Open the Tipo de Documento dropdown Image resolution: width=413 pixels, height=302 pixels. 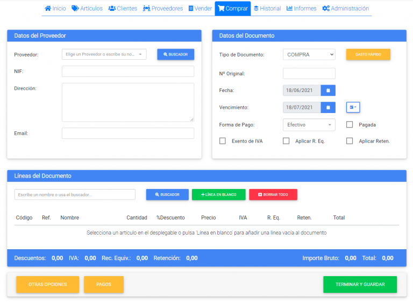click(309, 54)
